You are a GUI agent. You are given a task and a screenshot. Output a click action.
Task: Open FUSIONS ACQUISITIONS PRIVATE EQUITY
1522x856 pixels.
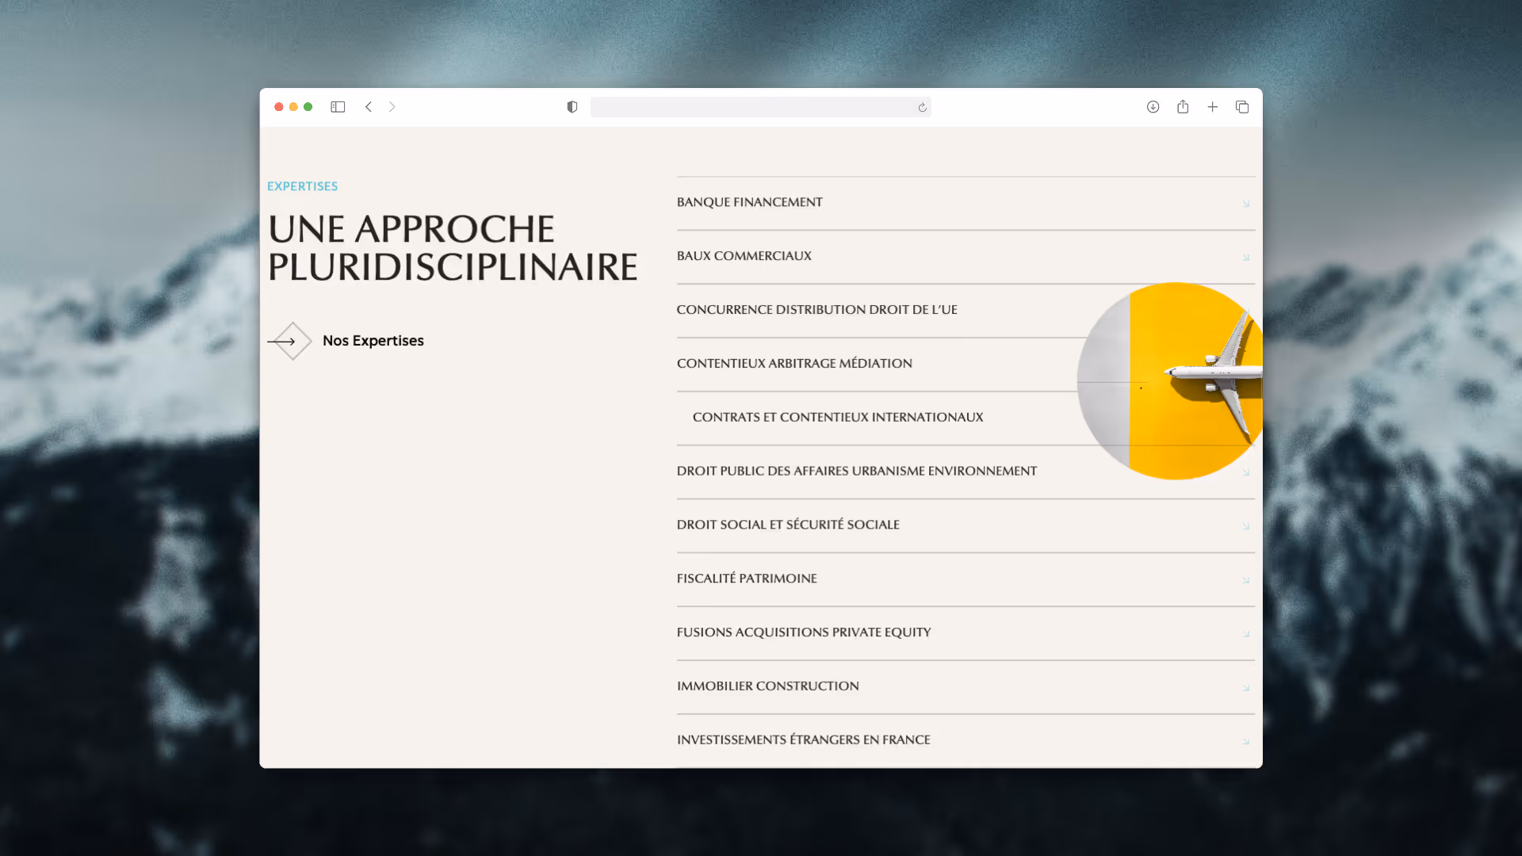[x=804, y=632]
